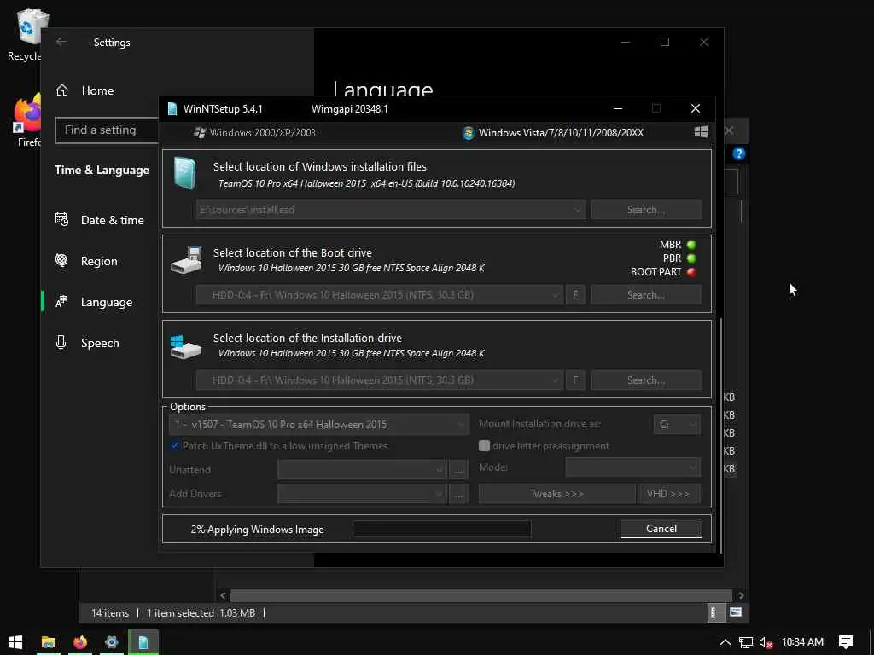
Task: Open the Add Drivers dropdown
Action: click(362, 494)
